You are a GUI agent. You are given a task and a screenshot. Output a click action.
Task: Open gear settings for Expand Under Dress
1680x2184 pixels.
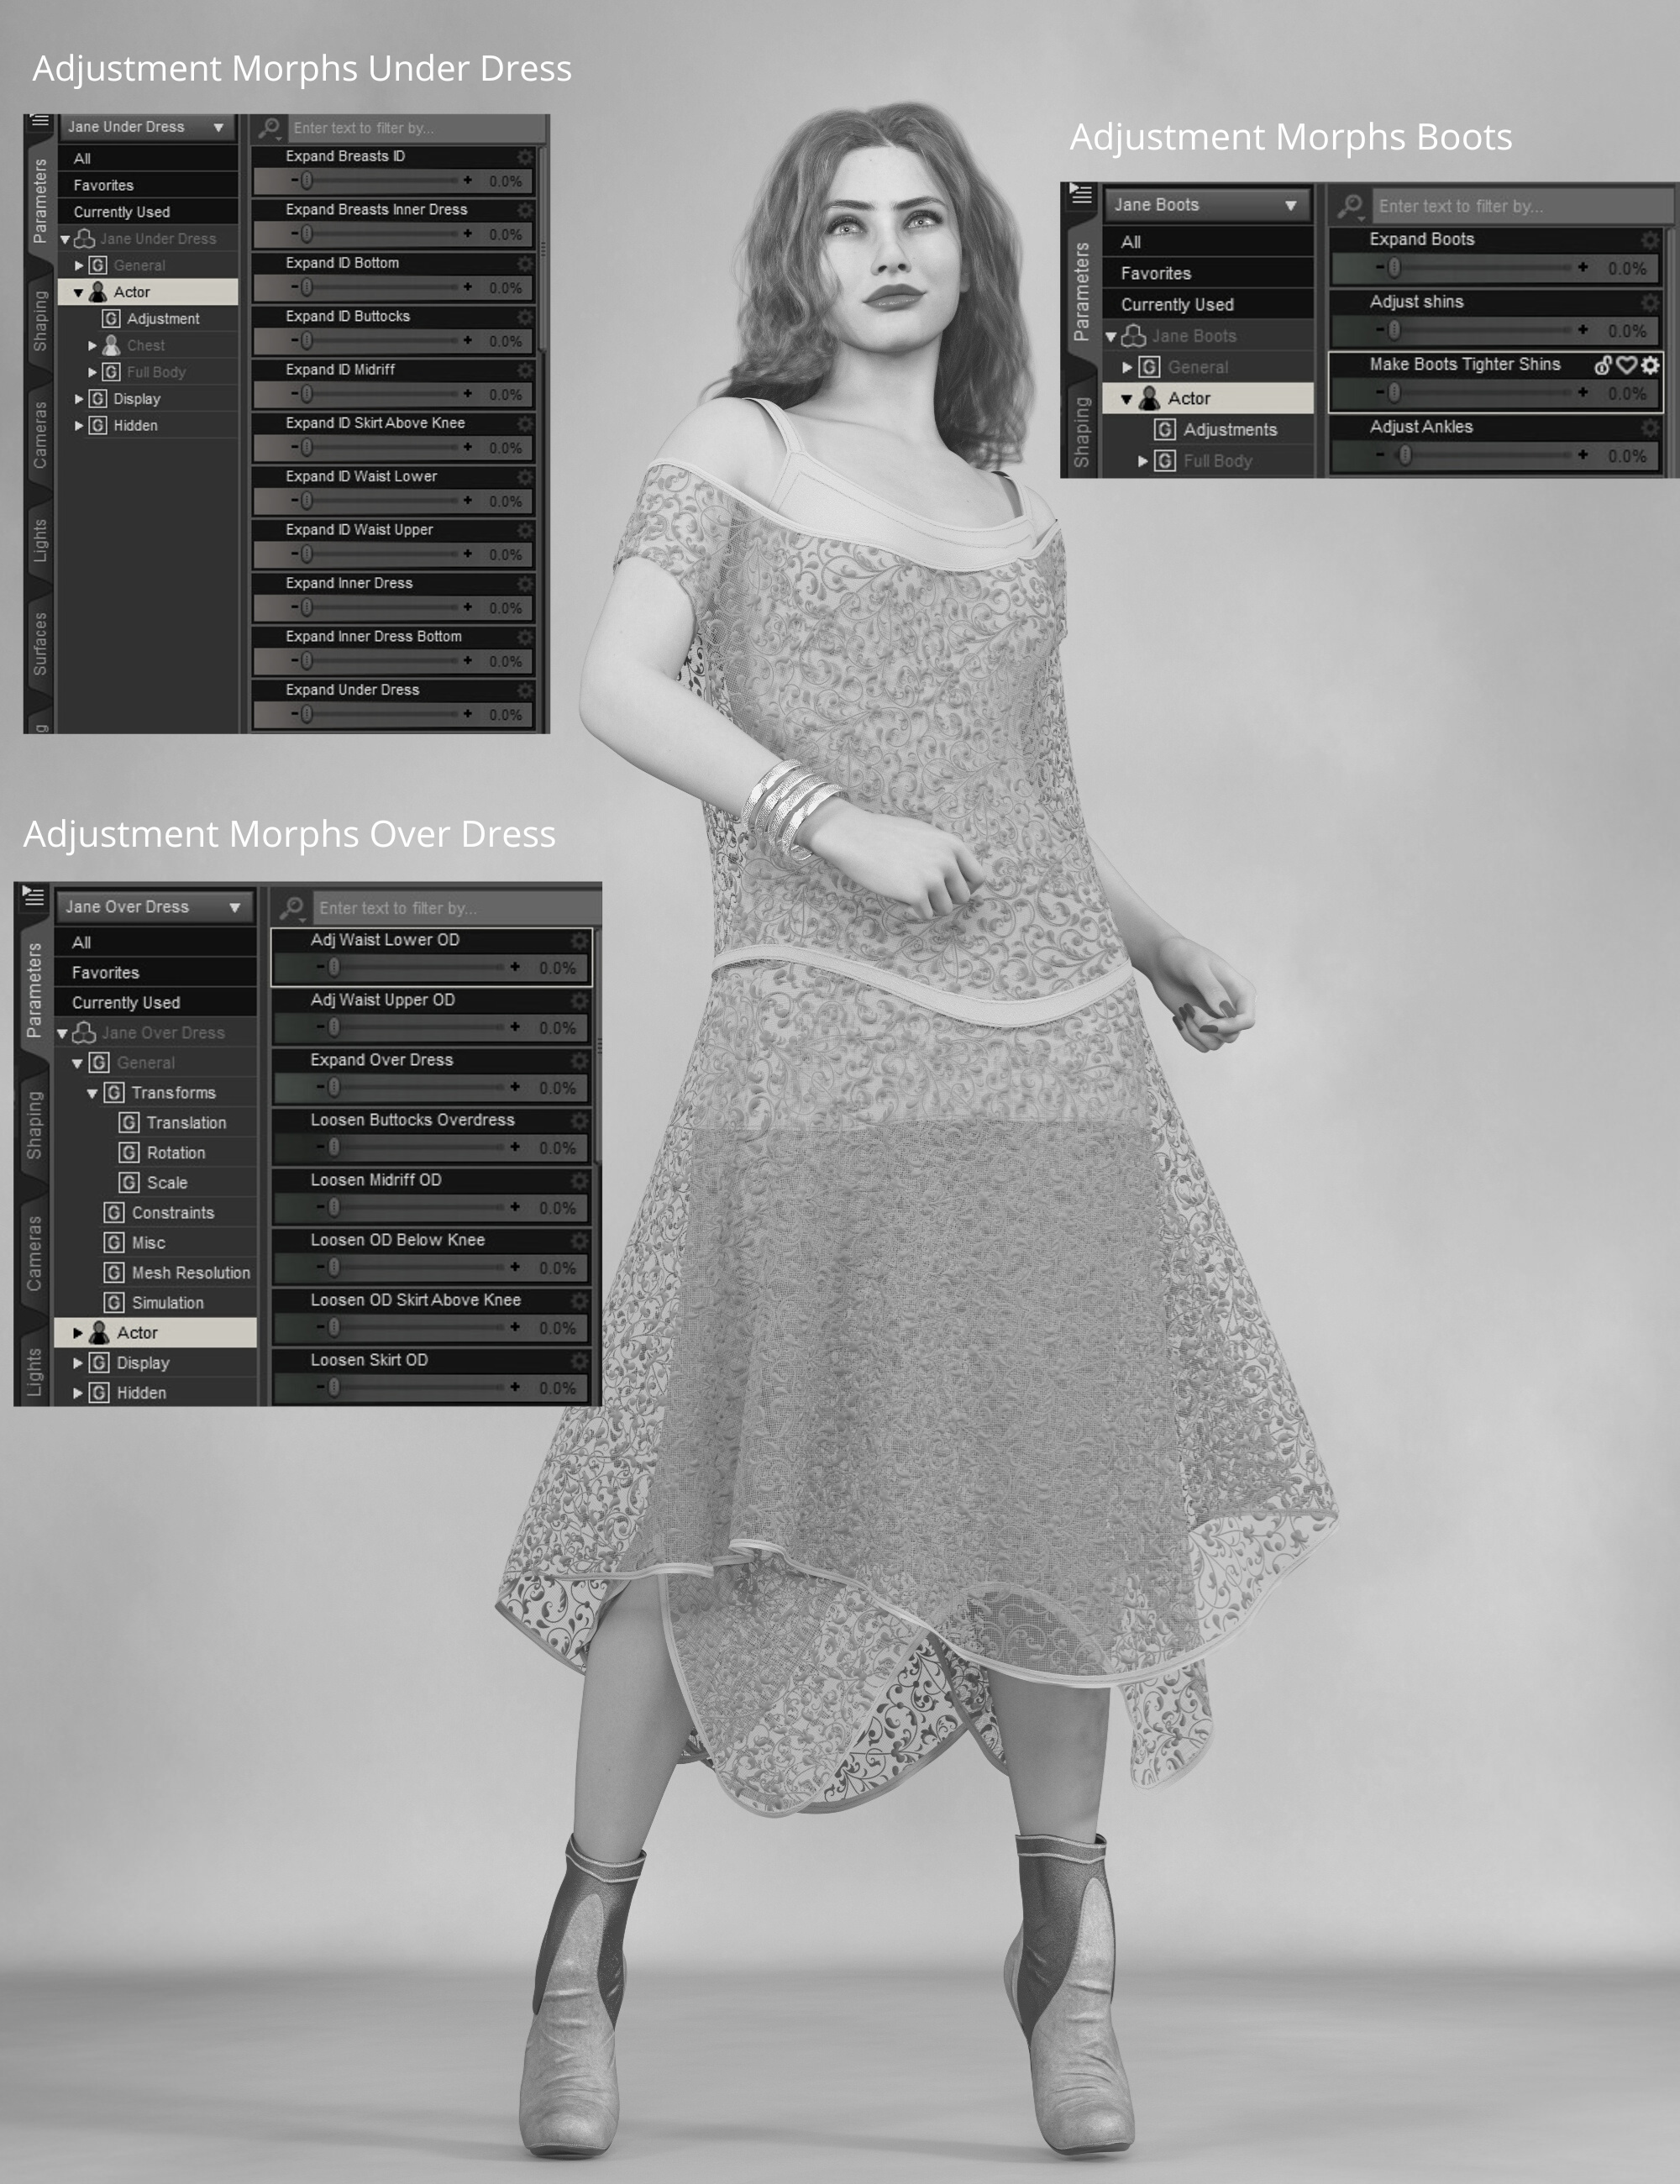click(x=525, y=690)
